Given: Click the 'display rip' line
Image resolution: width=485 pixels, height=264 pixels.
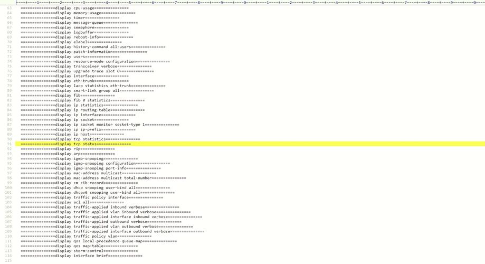Looking at the screenshot, I should click(68, 149).
